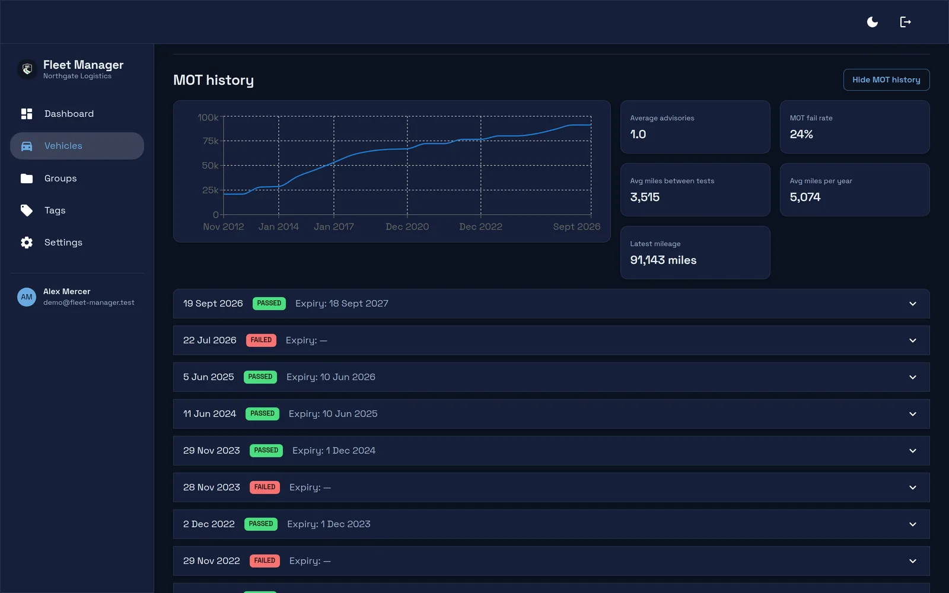Click the logout icon in header
This screenshot has height=593, width=949.
point(906,22)
